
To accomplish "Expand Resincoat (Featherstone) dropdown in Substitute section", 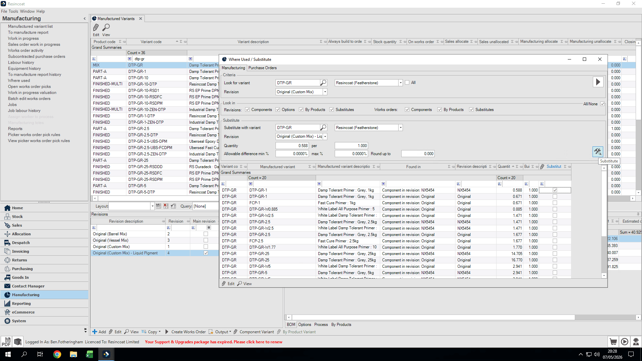I will point(400,128).
